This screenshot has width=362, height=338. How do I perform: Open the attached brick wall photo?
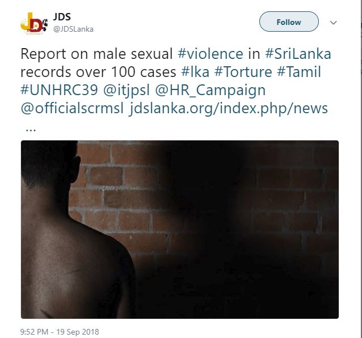tap(180, 229)
